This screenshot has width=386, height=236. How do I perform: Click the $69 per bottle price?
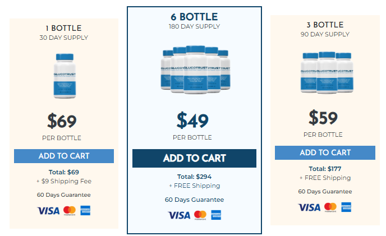(x=62, y=121)
